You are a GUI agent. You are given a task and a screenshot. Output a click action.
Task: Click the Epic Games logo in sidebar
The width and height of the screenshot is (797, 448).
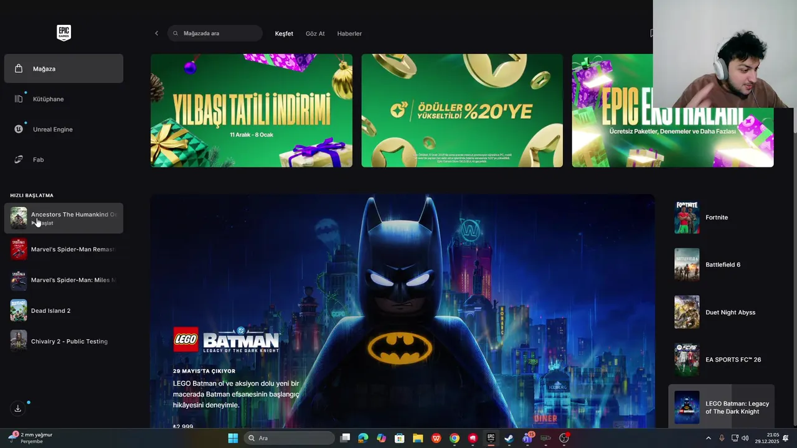click(x=64, y=33)
